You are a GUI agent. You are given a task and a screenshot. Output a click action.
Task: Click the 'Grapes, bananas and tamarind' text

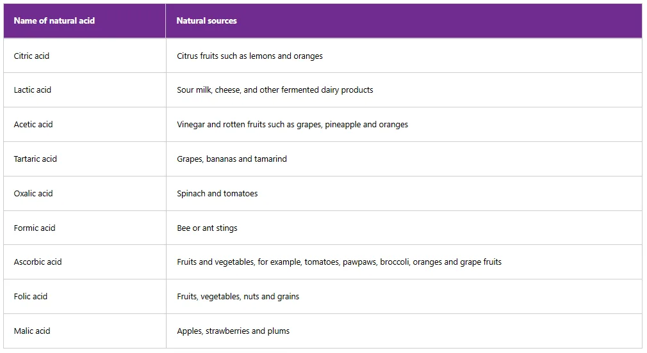point(232,159)
